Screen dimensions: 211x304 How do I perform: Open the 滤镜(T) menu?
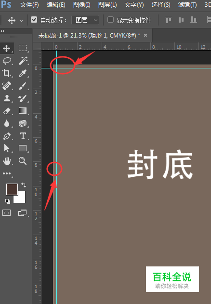tap(187, 5)
